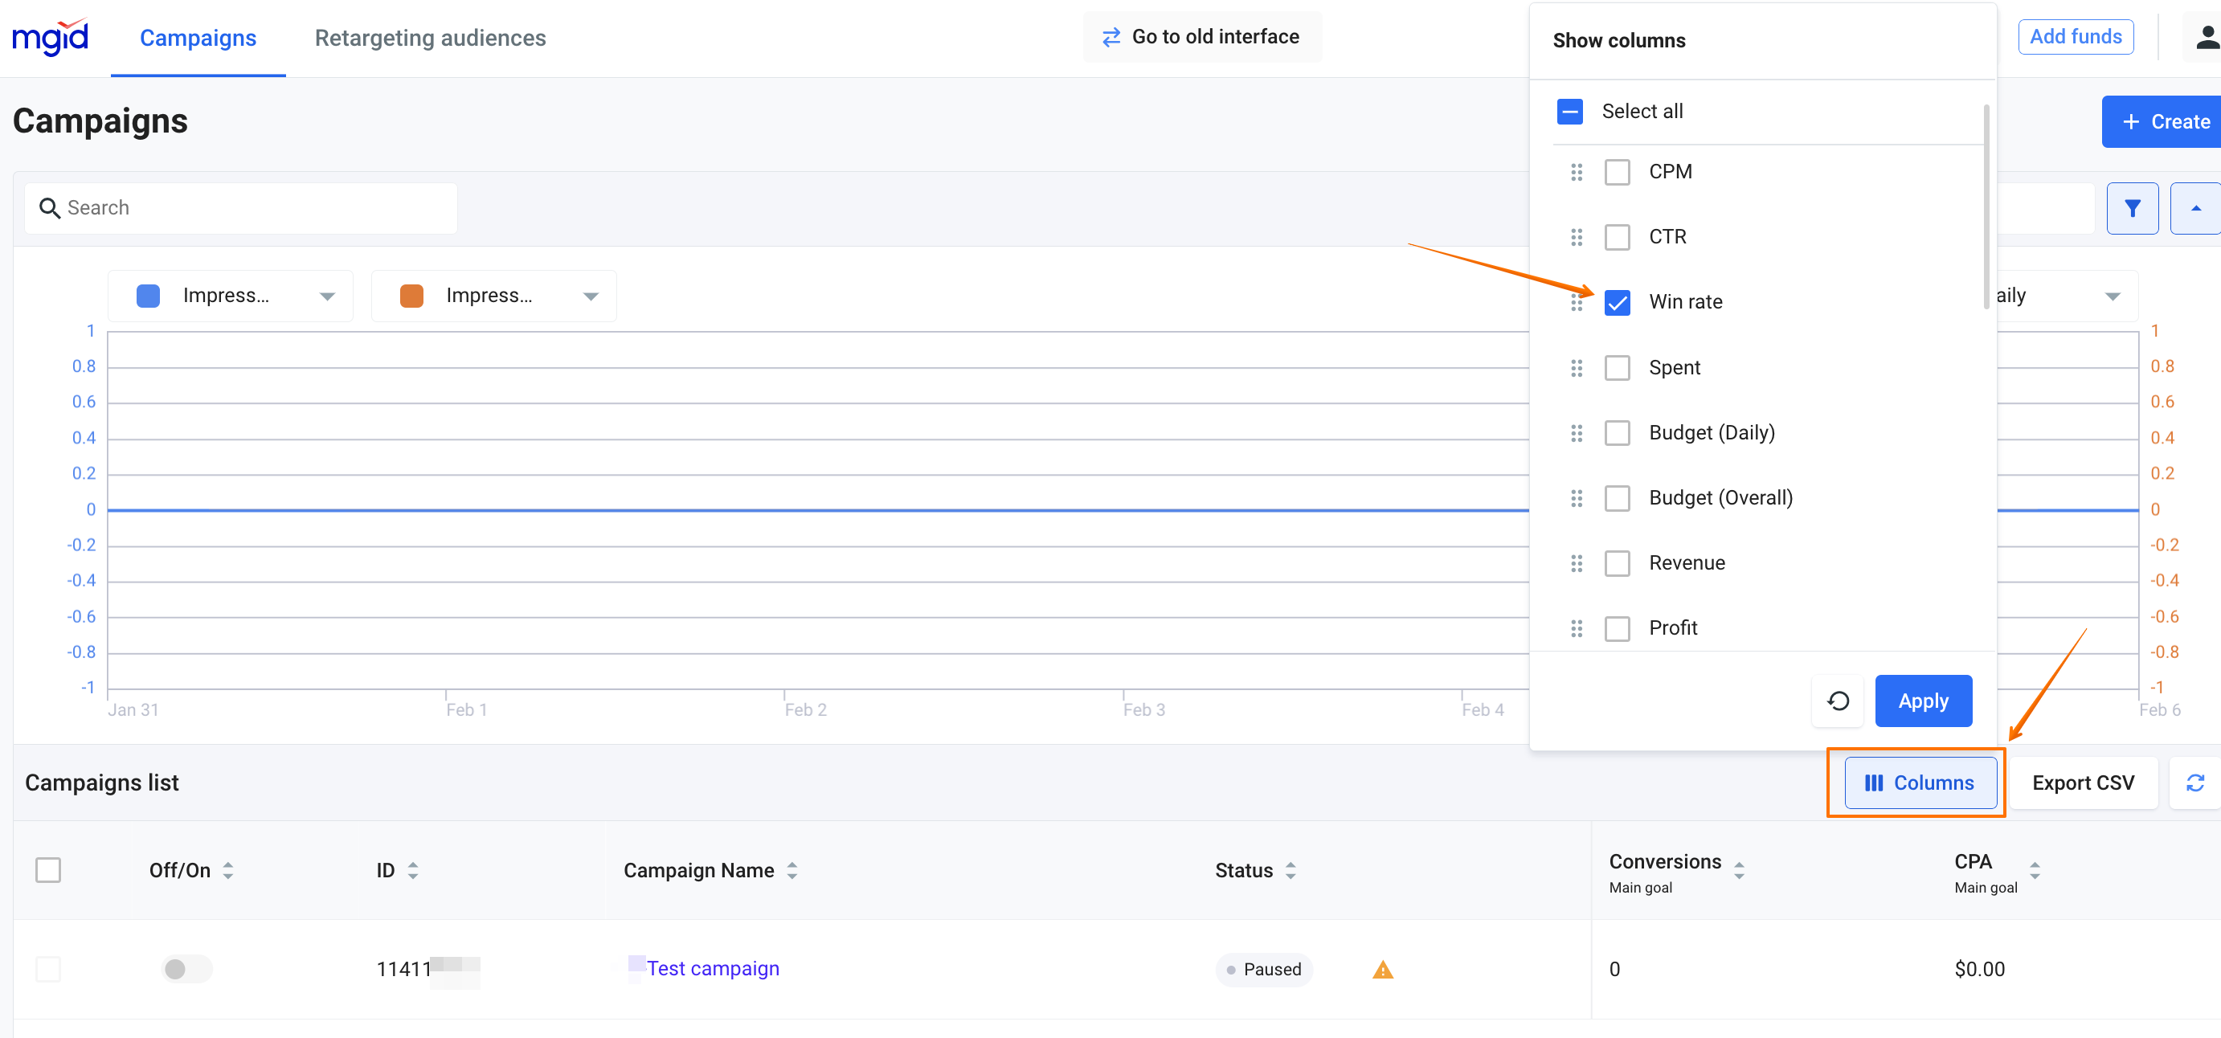Screen dimensions: 2221x1038
Task: Switch to Retargeting audiences tab
Action: 429,38
